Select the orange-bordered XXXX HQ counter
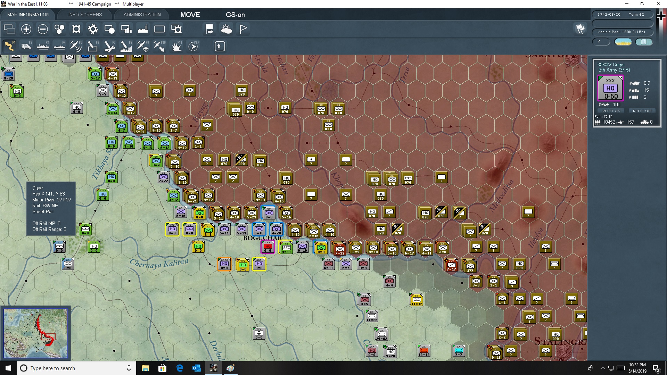The width and height of the screenshot is (667, 375). coord(224,264)
